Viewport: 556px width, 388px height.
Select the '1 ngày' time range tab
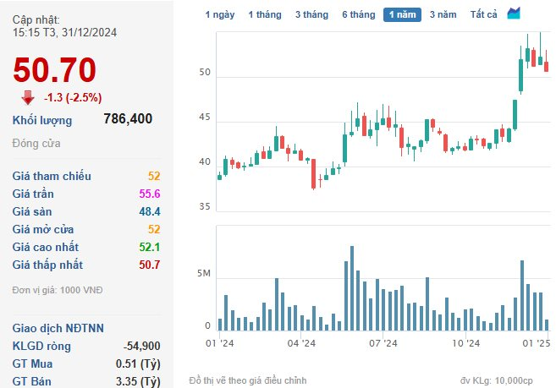tap(220, 14)
